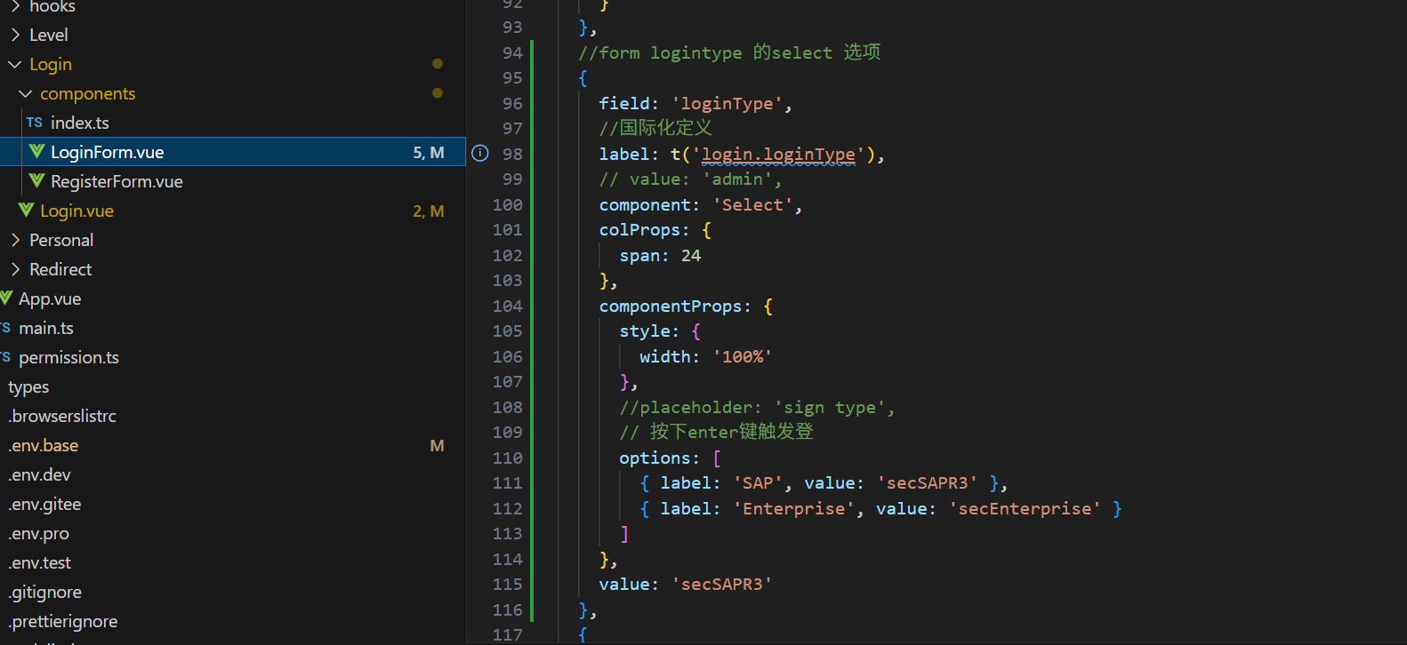Open .gitignore file
Viewport: 1407px width, 645px height.
click(x=44, y=592)
